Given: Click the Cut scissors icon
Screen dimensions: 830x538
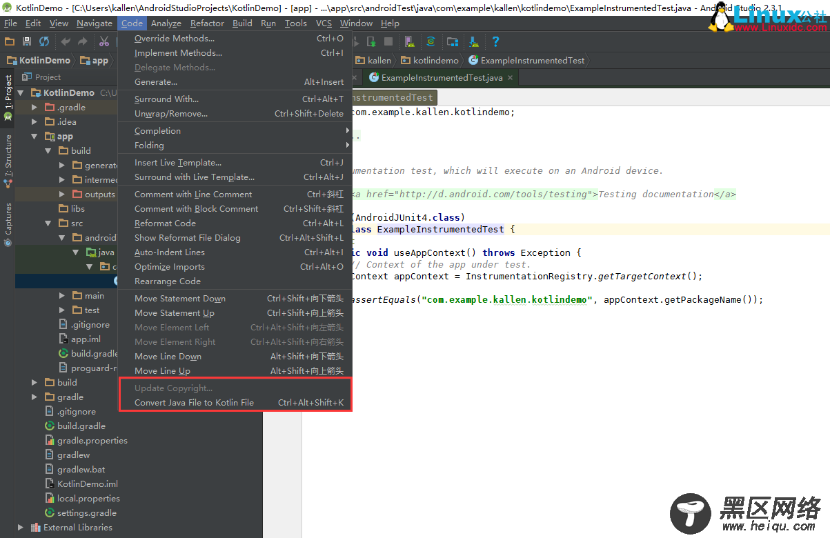Looking at the screenshot, I should click(x=104, y=42).
